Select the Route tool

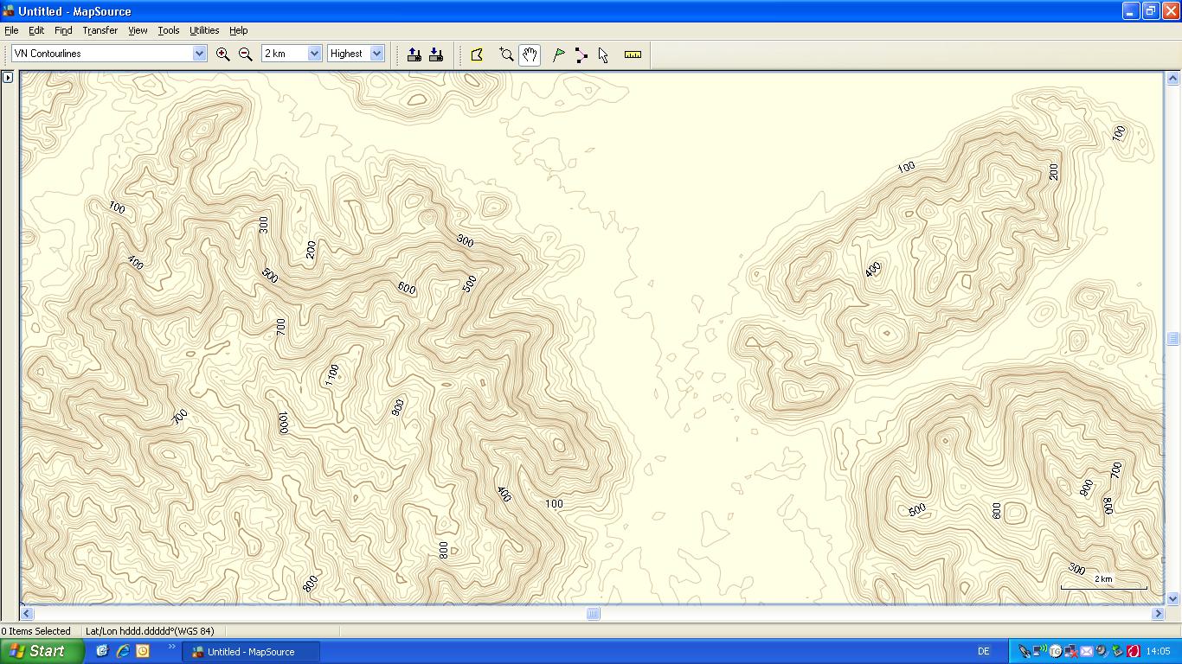[x=581, y=54]
